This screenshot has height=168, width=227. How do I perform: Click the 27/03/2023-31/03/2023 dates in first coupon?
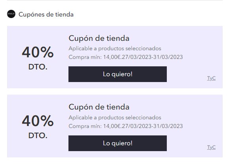pos(152,57)
